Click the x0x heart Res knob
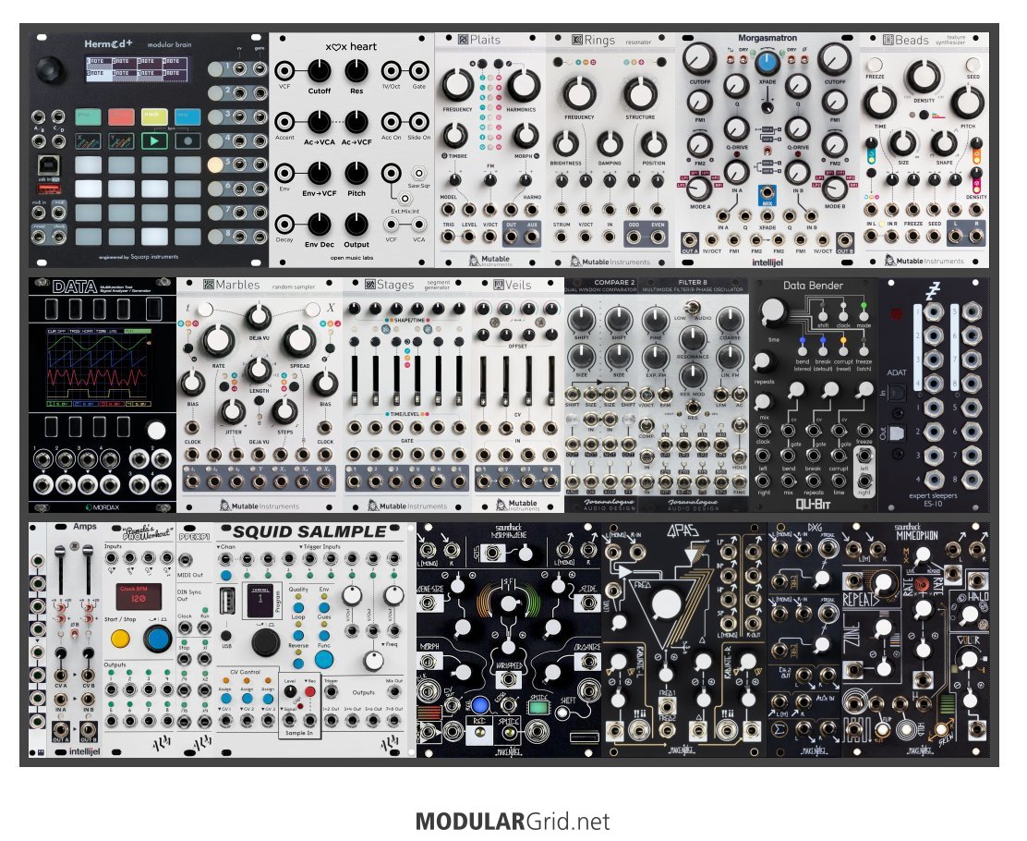Viewport: 1027px width, 841px height. 356,71
